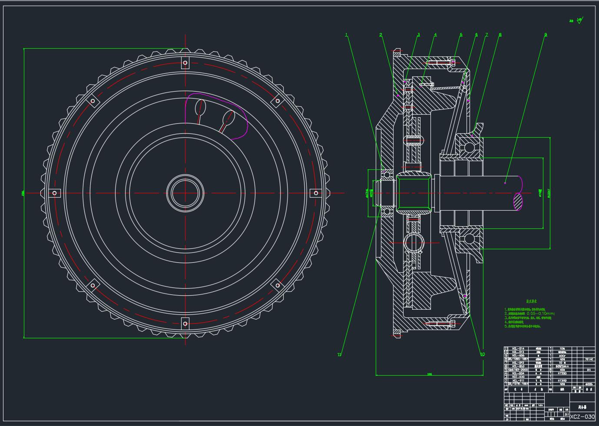This screenshot has height=426, width=599.
Task: Click the XCZ-030 drawing number in title block
Action: pos(582,417)
